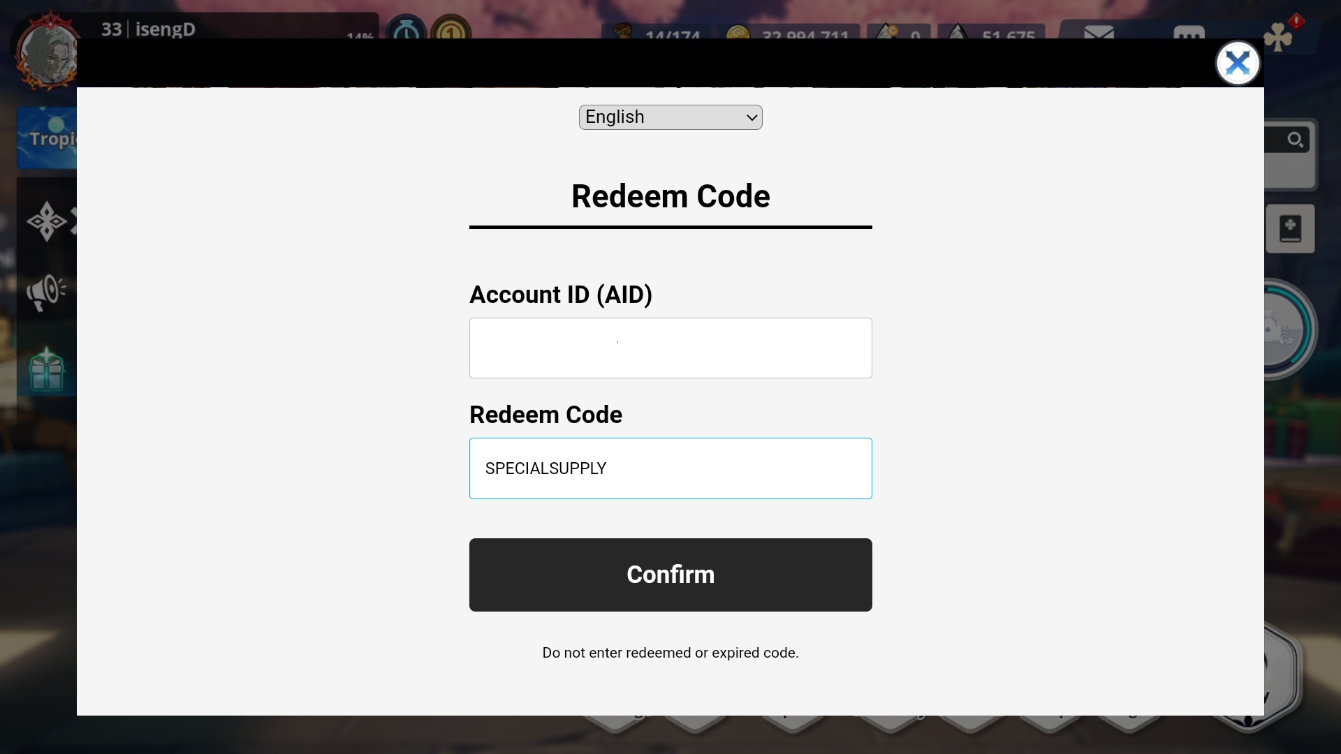Click the Account ID (AID) input field
This screenshot has height=754, width=1341.
pos(670,348)
